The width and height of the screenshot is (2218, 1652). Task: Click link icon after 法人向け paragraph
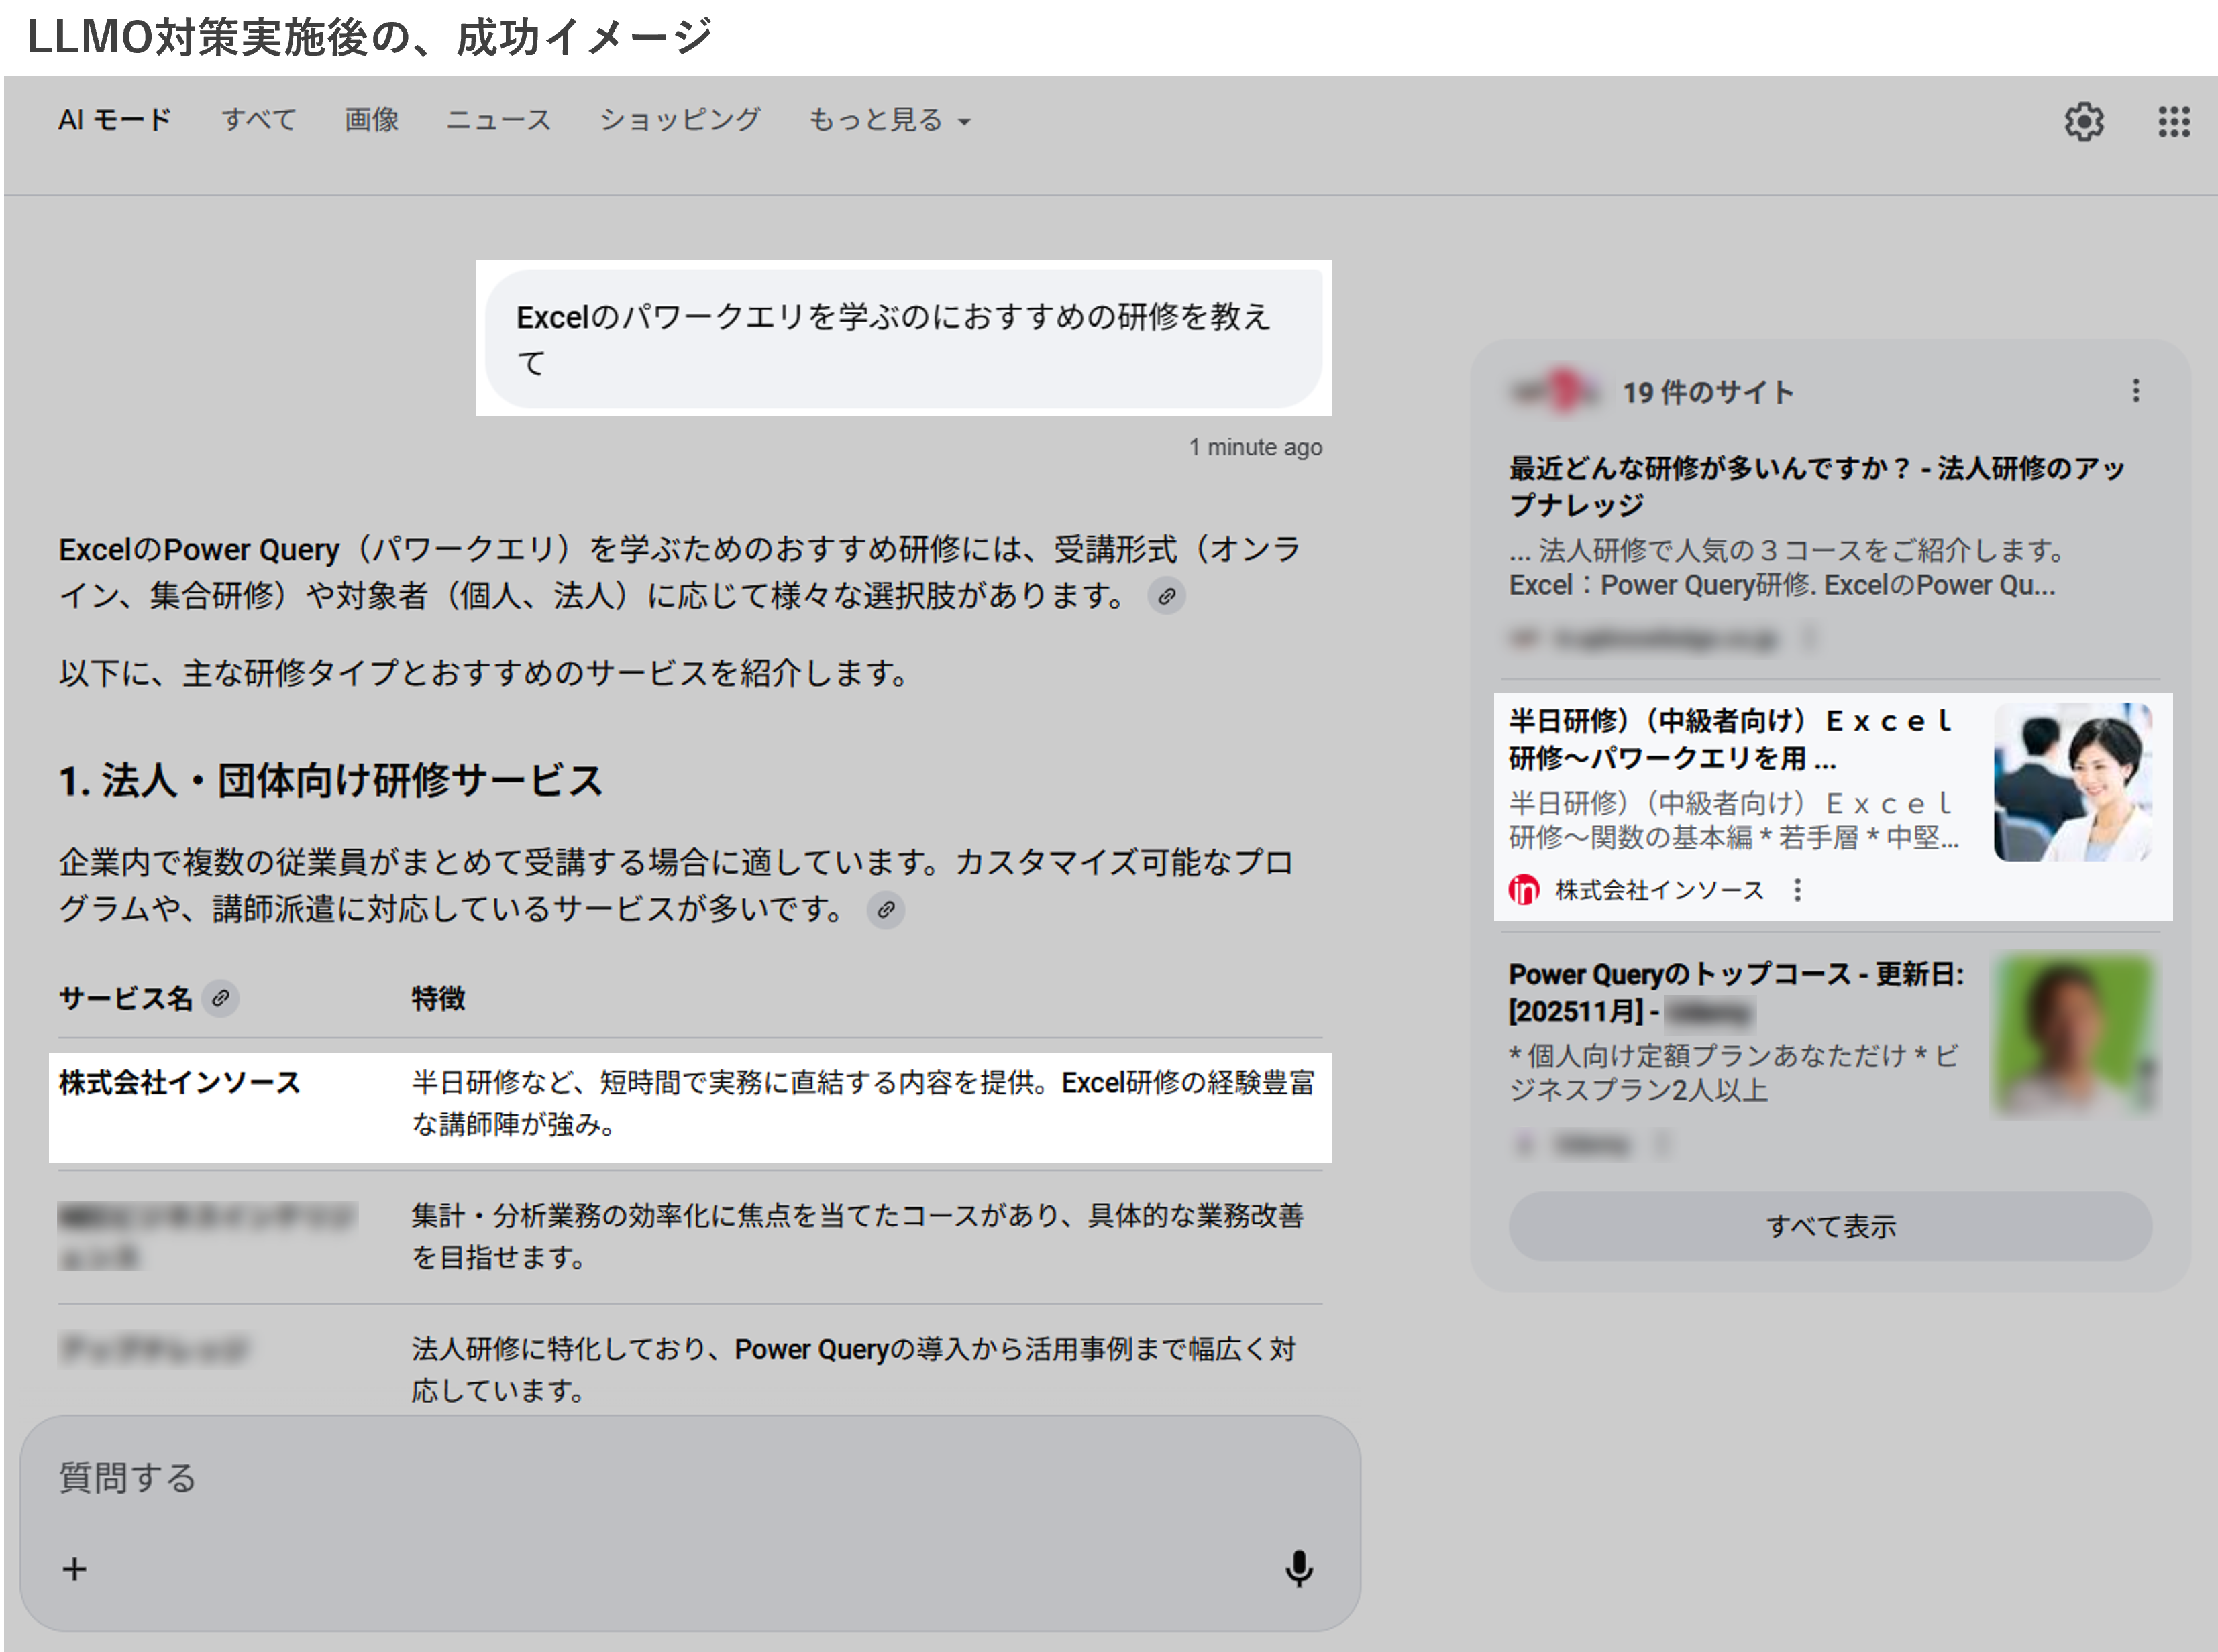pos(886,910)
